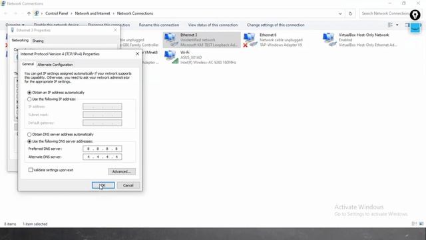Screen dimensions: 426x240
Task: Click 'Rename this connection' toolbar command
Action: pos(159,25)
